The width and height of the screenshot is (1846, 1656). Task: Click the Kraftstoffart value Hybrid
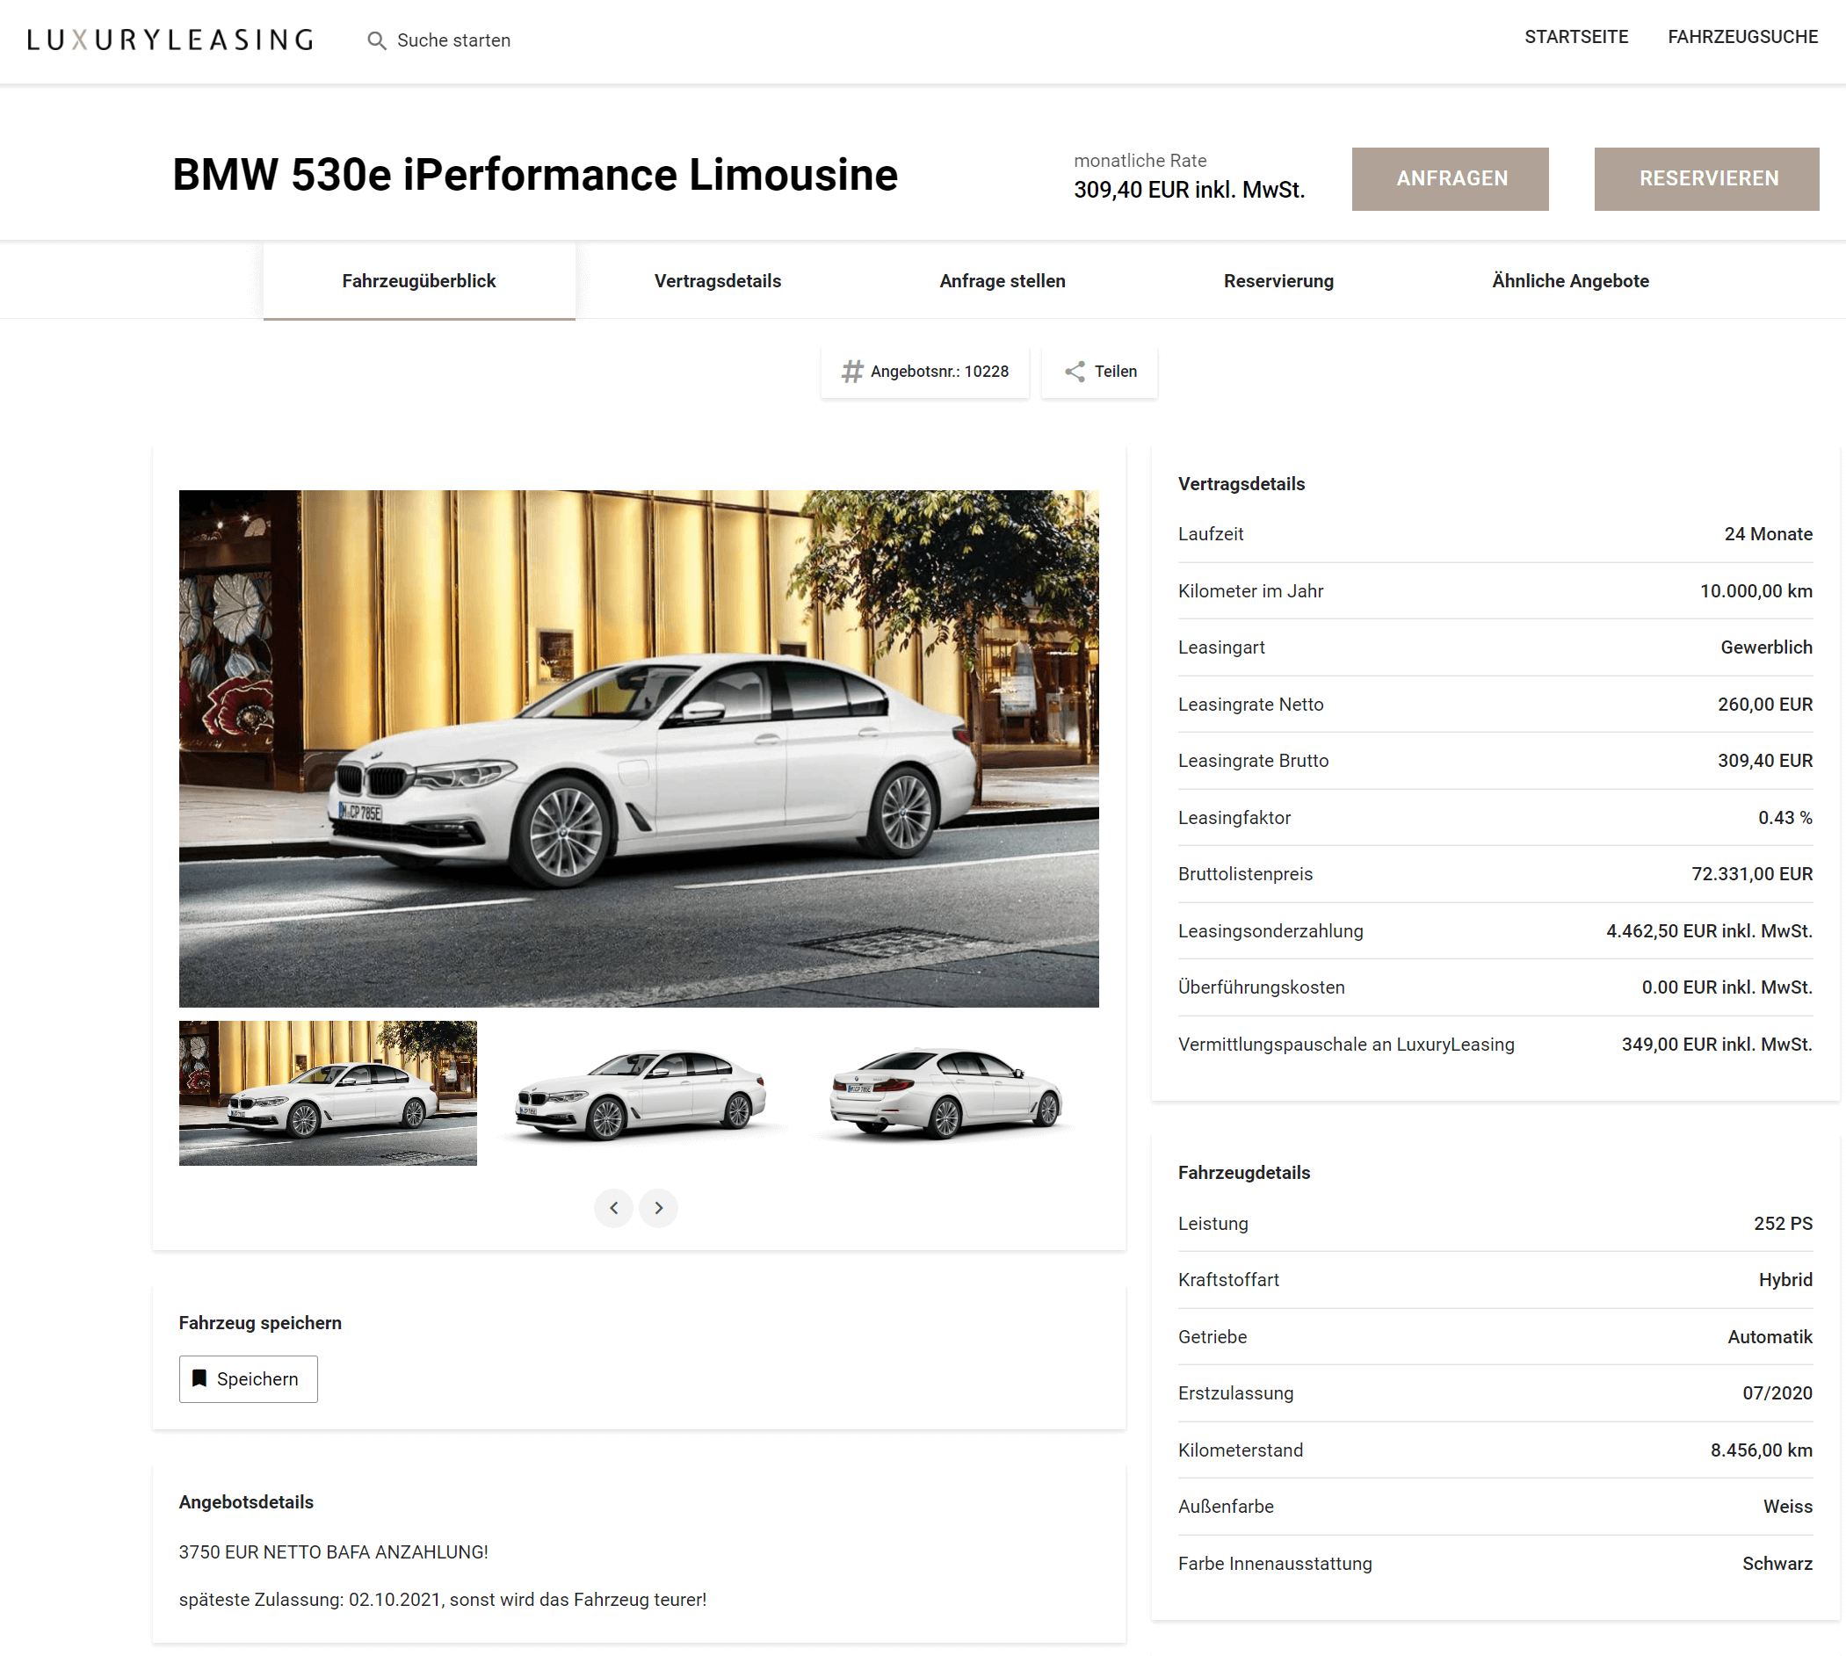(1784, 1280)
